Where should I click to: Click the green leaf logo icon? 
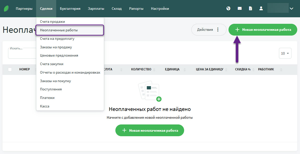coord(6,9)
